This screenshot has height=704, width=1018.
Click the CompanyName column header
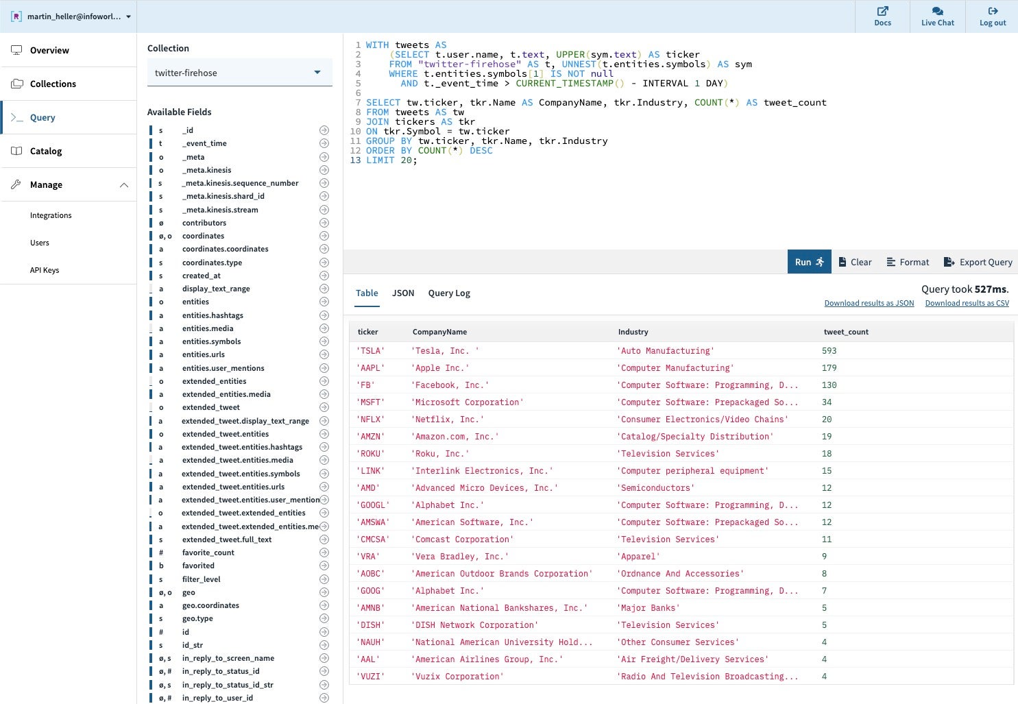tap(440, 332)
